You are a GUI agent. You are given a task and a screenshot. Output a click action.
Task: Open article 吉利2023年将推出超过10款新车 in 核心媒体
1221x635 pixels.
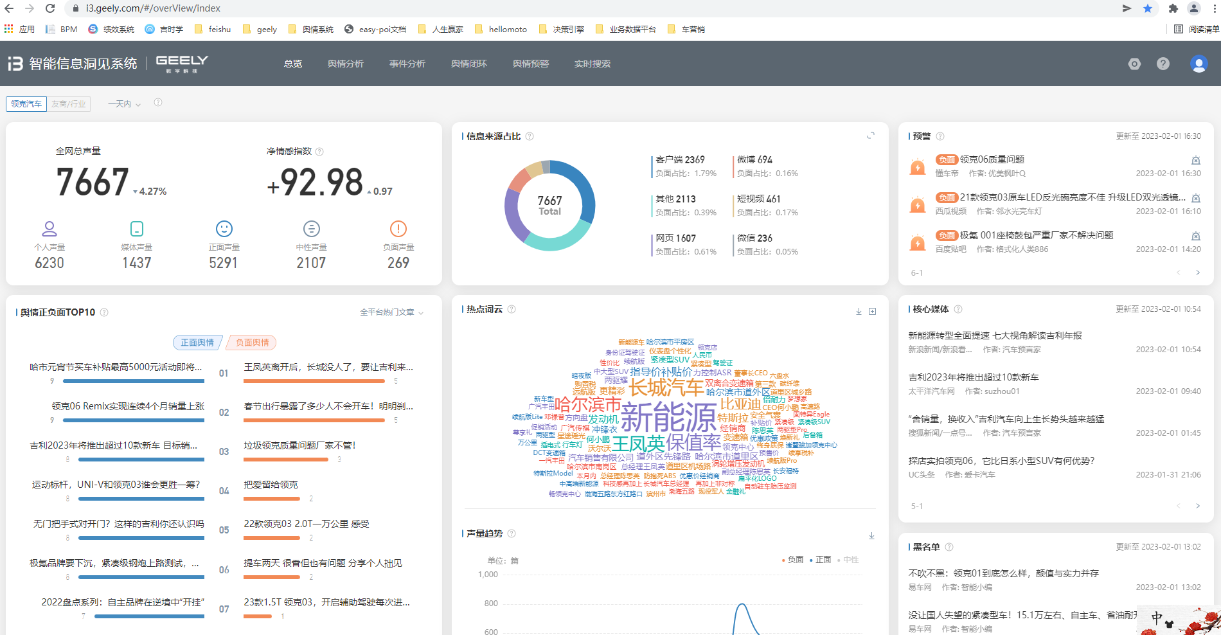pyautogui.click(x=974, y=377)
